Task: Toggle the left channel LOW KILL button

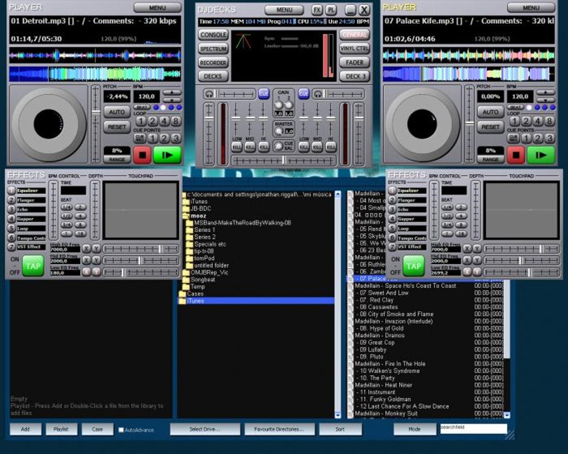Action: 237,147
